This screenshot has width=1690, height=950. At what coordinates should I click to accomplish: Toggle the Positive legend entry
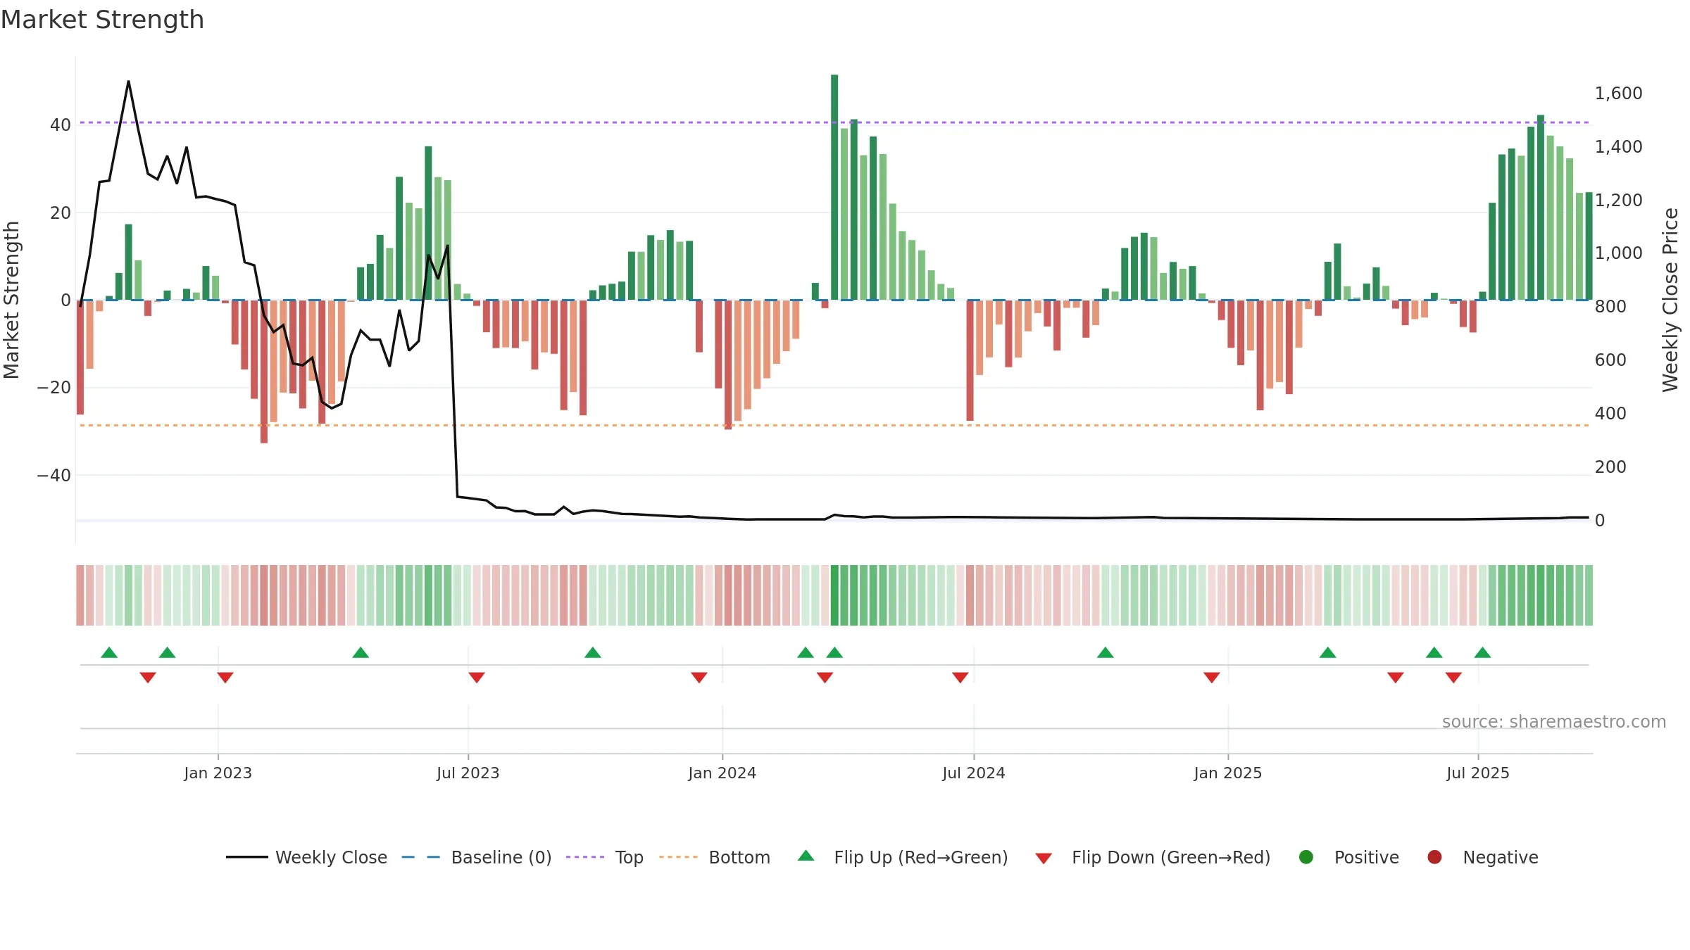tap(1348, 857)
